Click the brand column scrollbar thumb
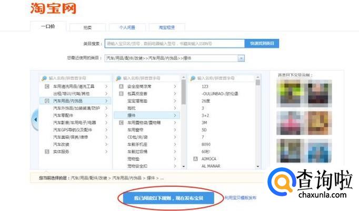The width and height of the screenshot is (359, 211). [x=258, y=83]
